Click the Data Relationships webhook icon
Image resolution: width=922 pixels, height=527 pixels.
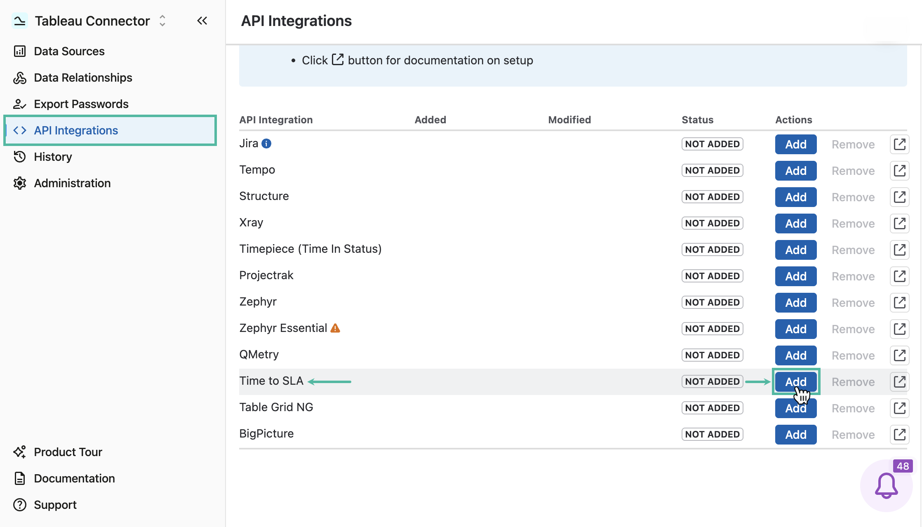[20, 78]
